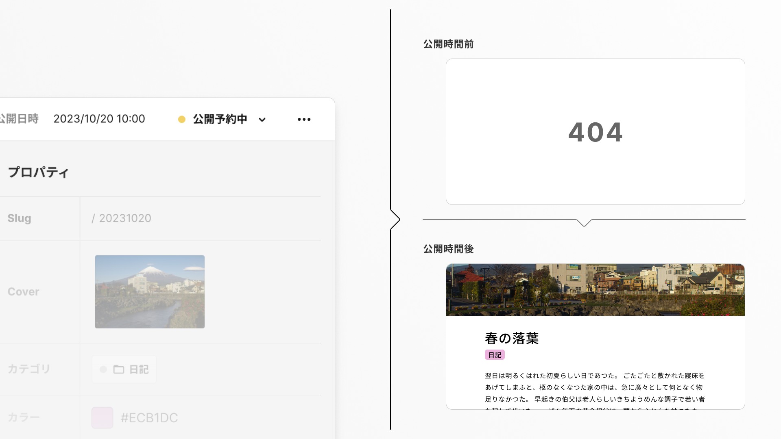
Task: Click the Cover property label
Action: tap(23, 292)
